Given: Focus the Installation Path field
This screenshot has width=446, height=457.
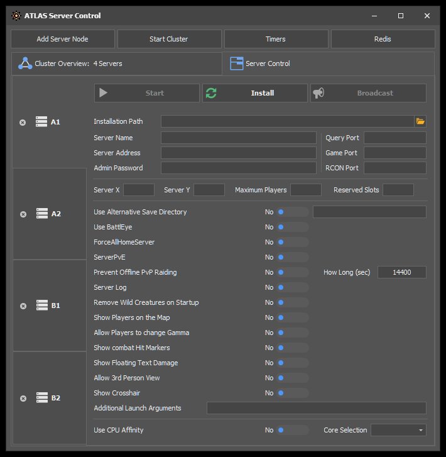Looking at the screenshot, I should [x=288, y=121].
